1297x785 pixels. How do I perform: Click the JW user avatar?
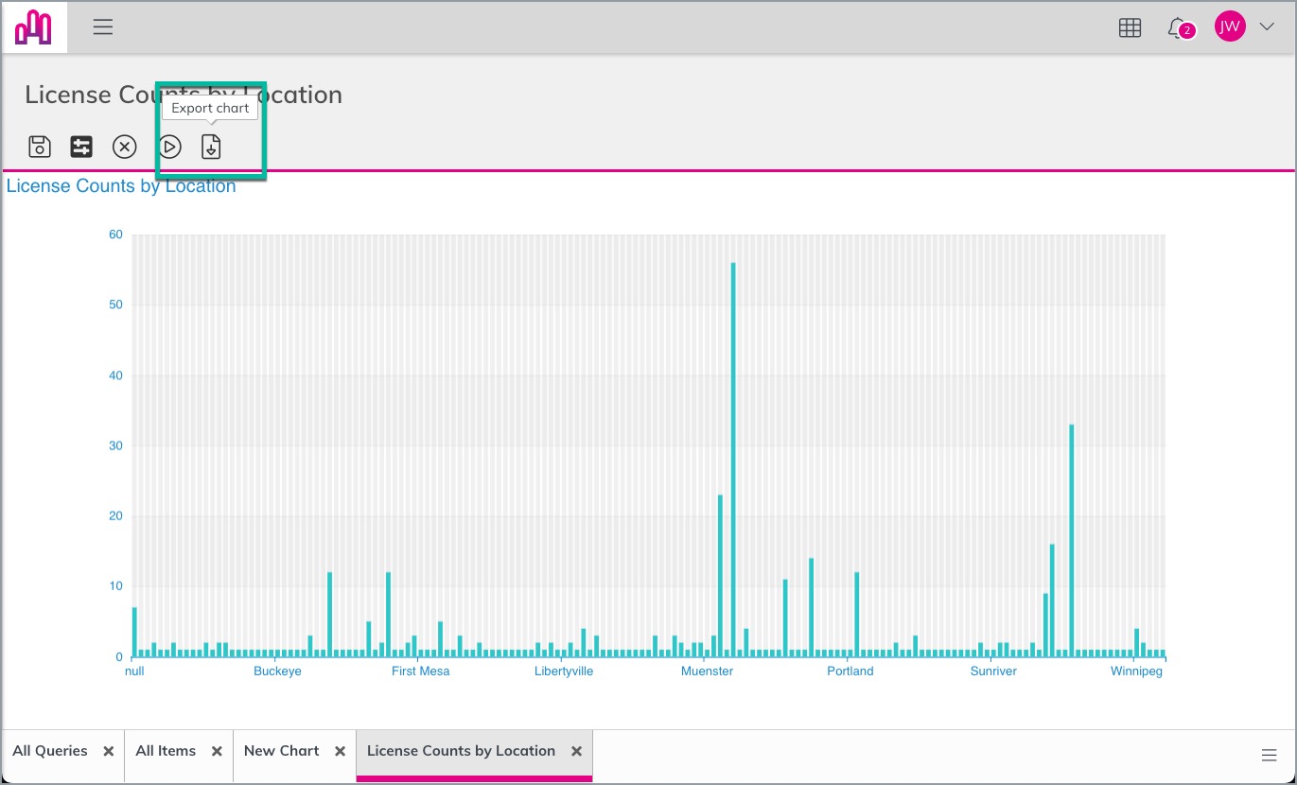1230,27
